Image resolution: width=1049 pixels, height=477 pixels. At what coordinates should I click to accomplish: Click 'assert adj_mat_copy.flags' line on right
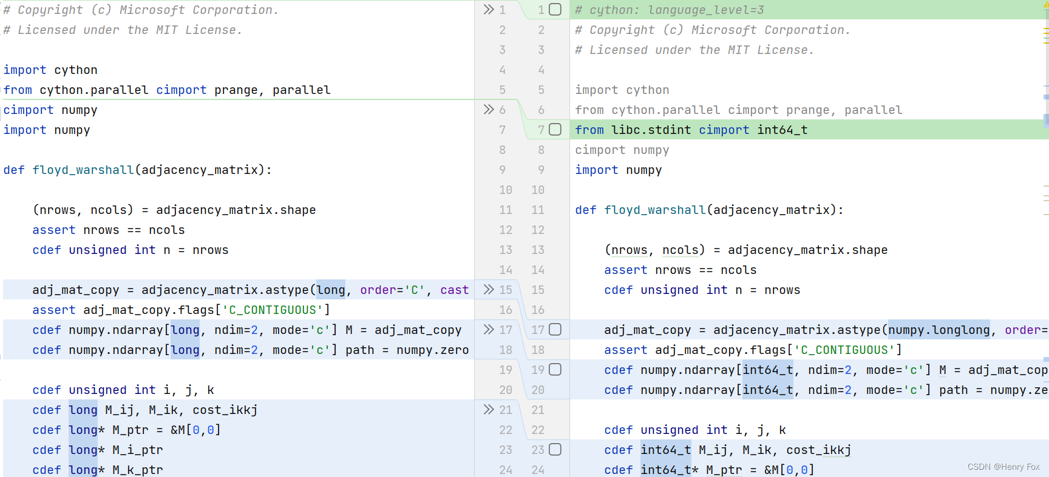tap(753, 350)
